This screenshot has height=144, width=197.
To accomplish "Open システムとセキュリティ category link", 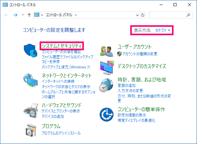I will coord(62,46).
